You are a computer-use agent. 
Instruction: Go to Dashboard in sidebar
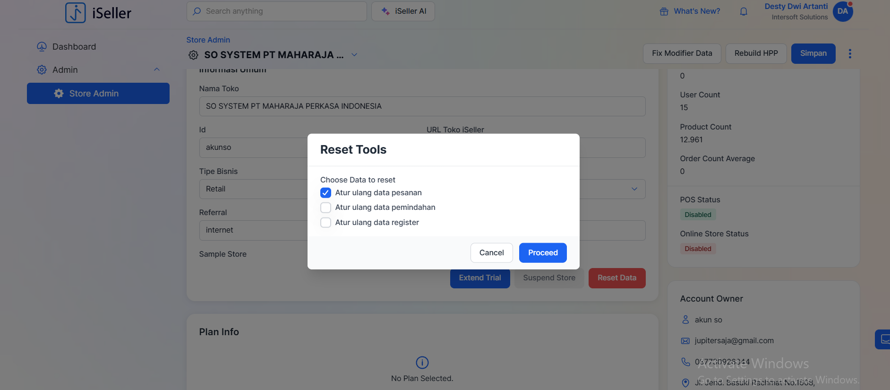[74, 47]
